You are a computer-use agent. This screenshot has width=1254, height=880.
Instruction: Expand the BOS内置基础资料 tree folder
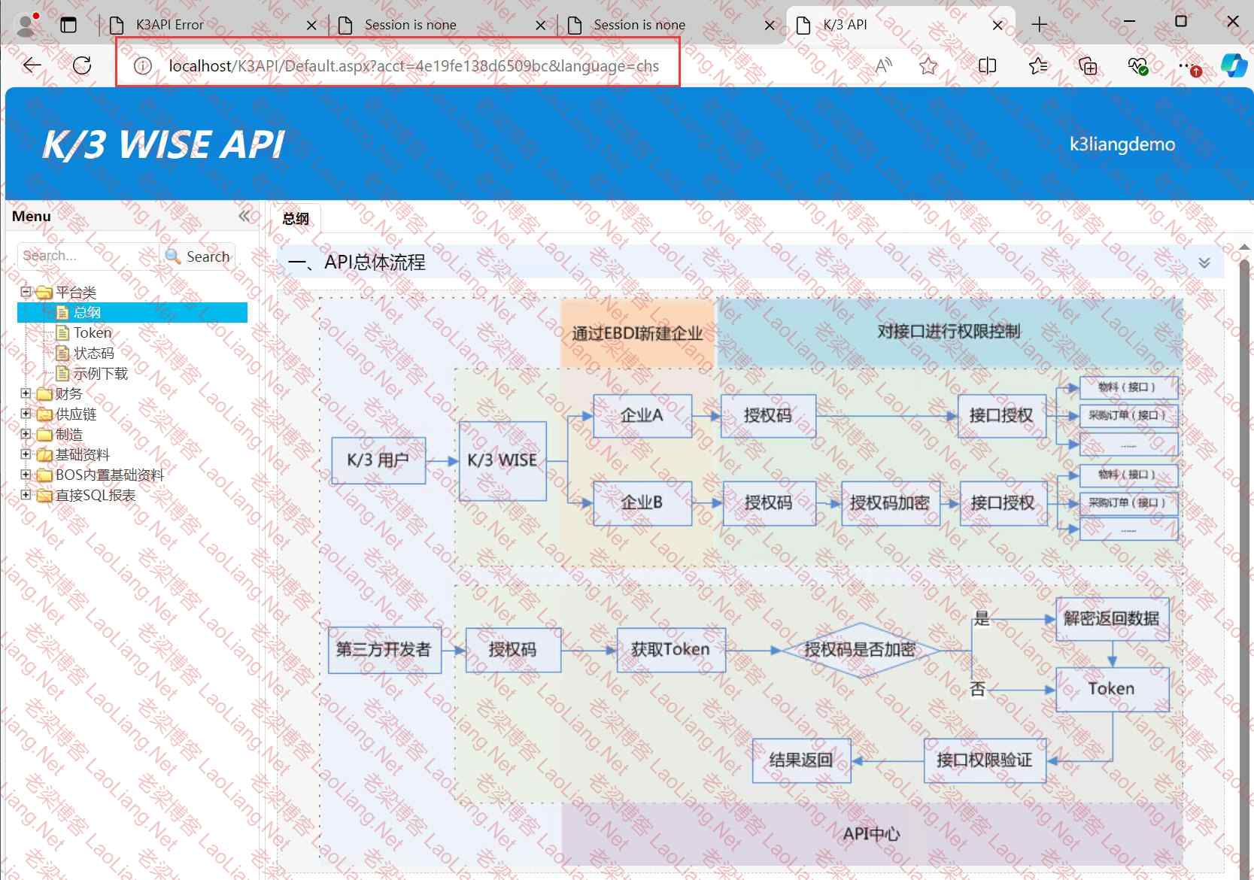pyautogui.click(x=26, y=474)
